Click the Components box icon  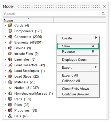pos(10,31)
